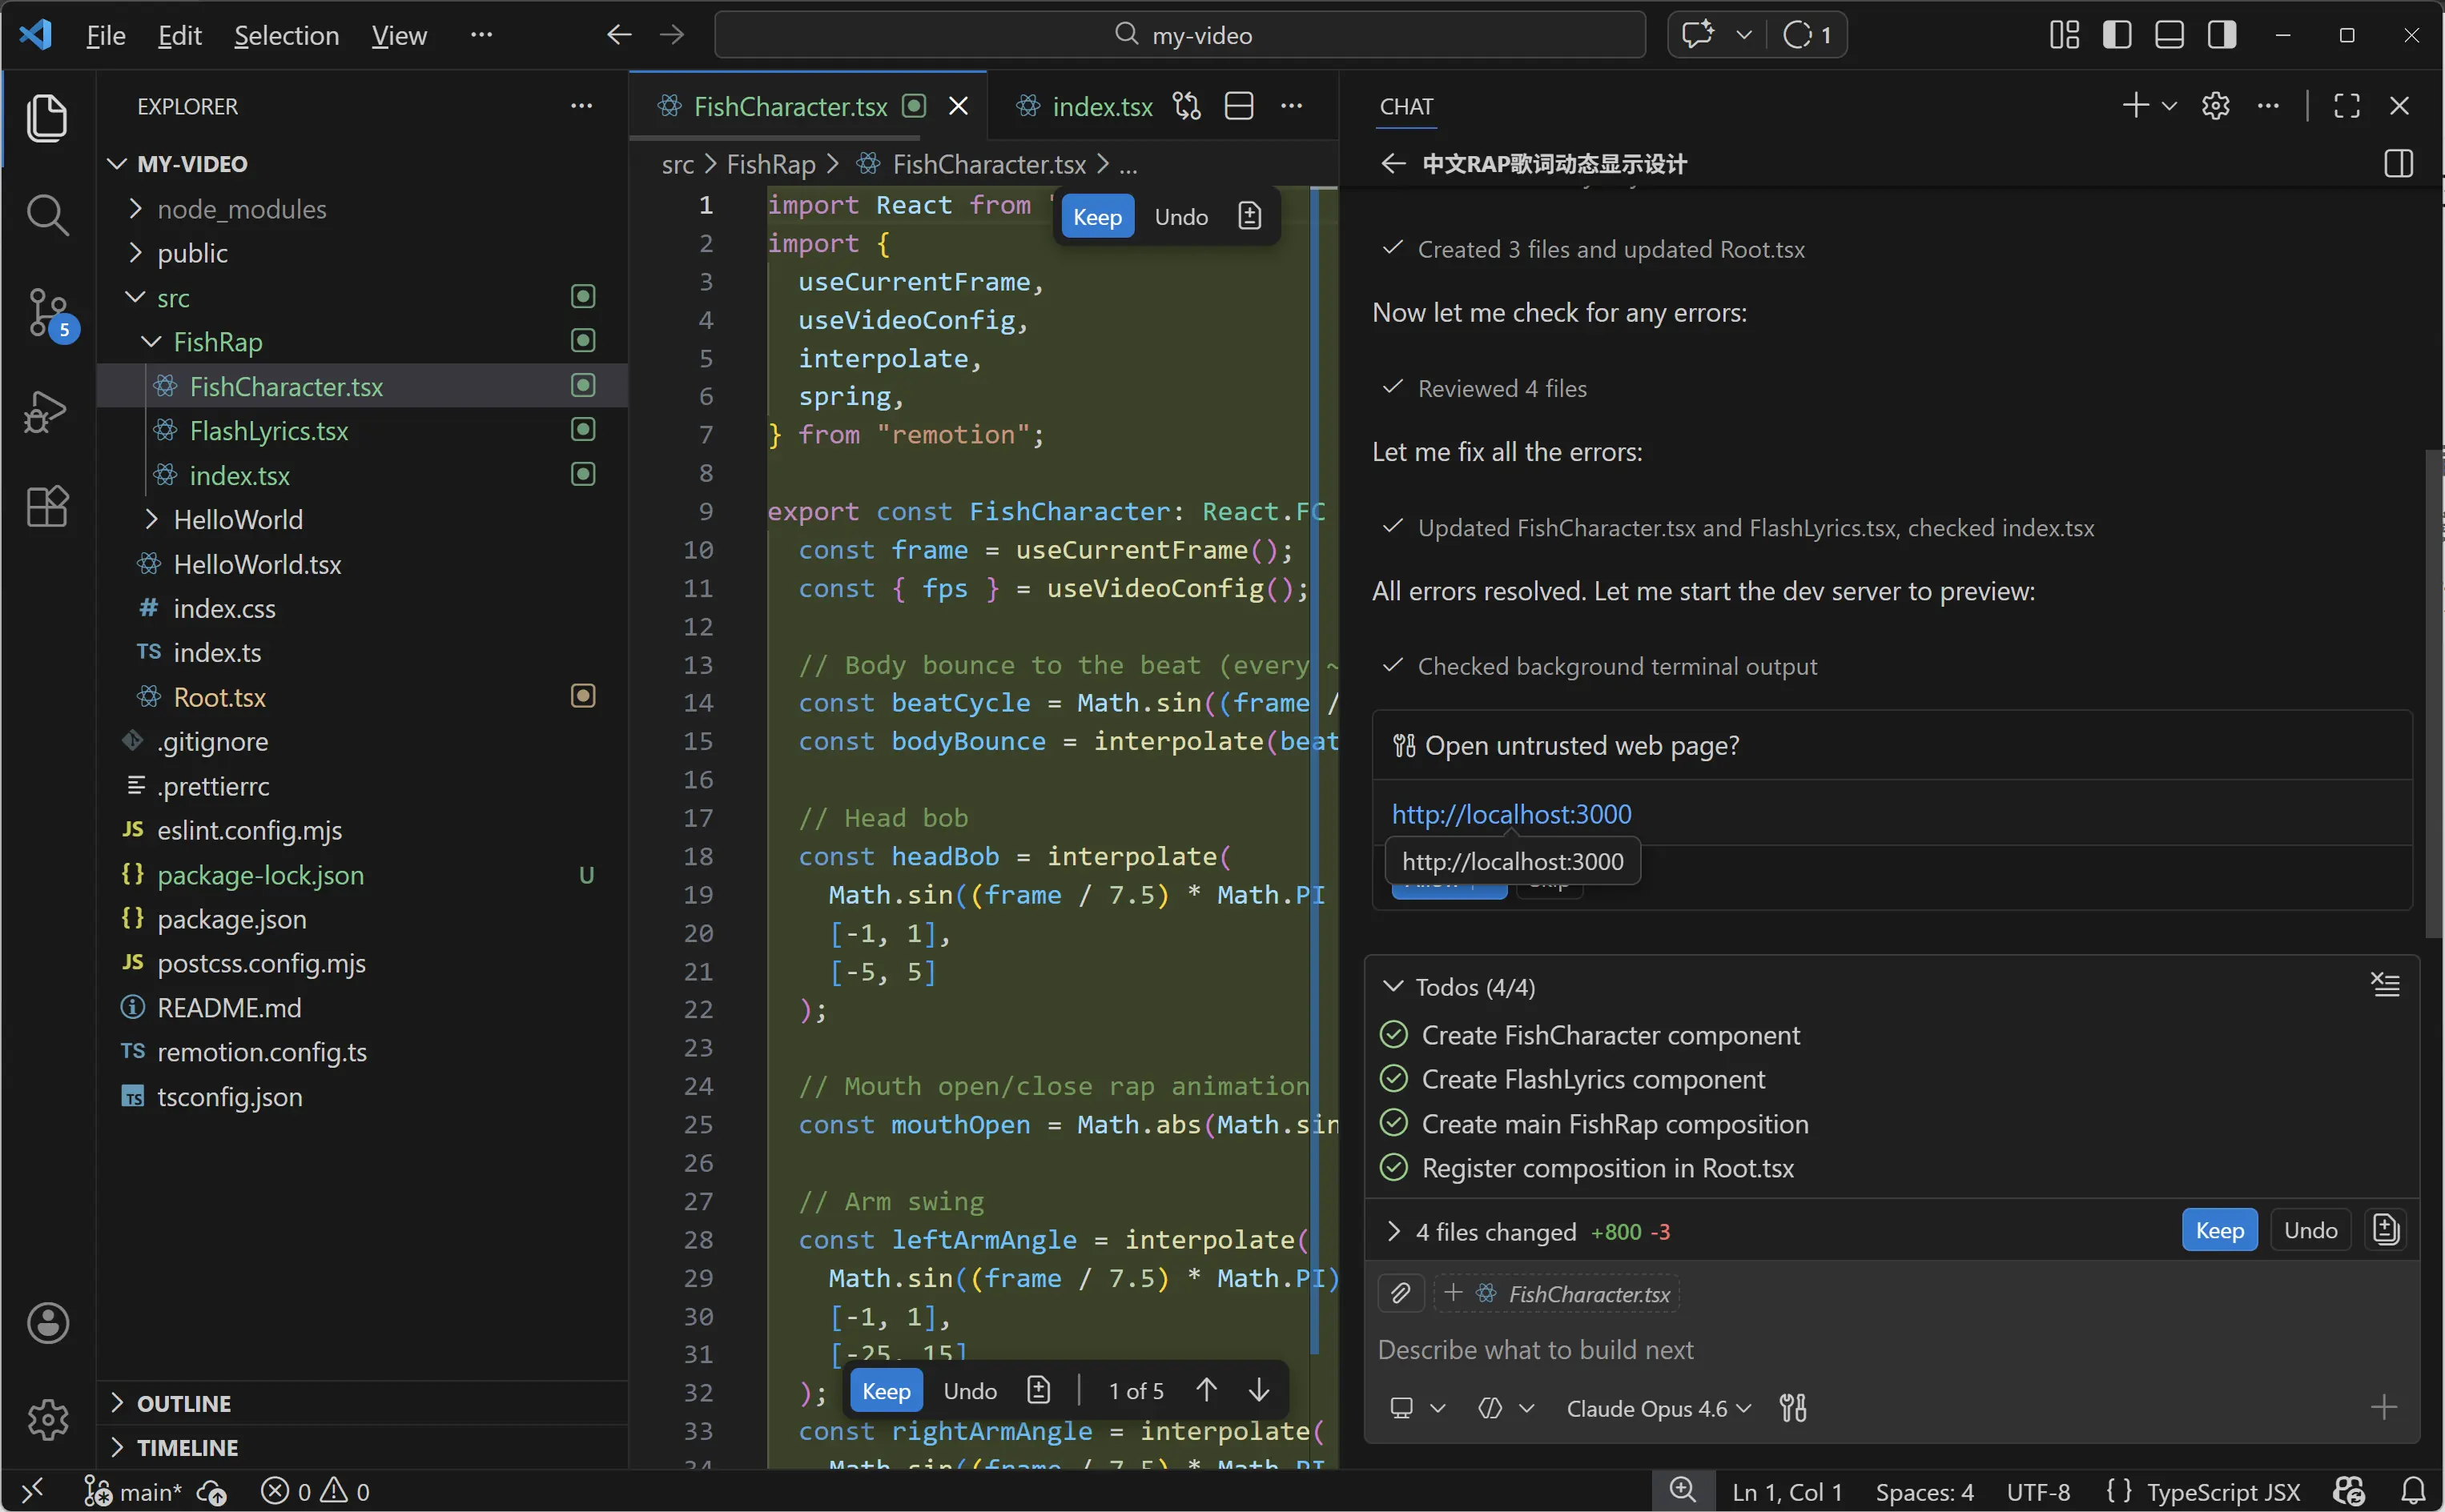Click the configure tools icon in chat input

tap(1793, 1408)
